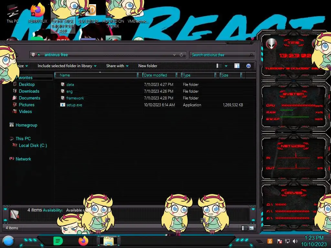
Task: Open volume control in system tray
Action: (x=295, y=241)
